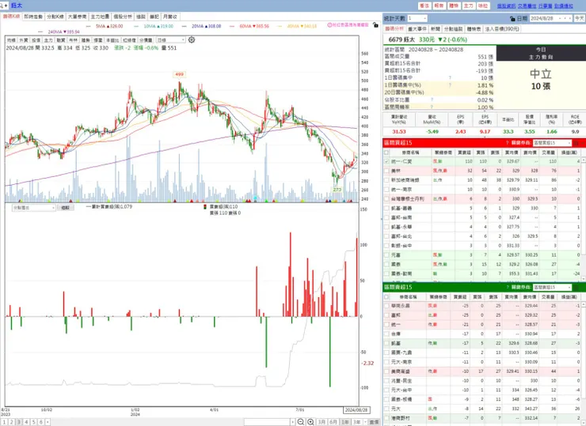The height and width of the screenshot is (426, 586).
Task: Click the question mark beside 1日籌碼集中
Action: [x=450, y=77]
